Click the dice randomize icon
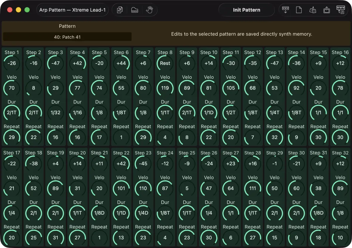 pyautogui.click(x=312, y=10)
